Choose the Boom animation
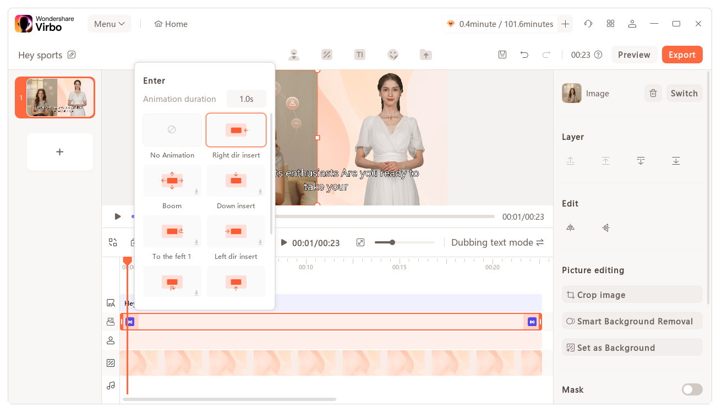 [x=172, y=181]
